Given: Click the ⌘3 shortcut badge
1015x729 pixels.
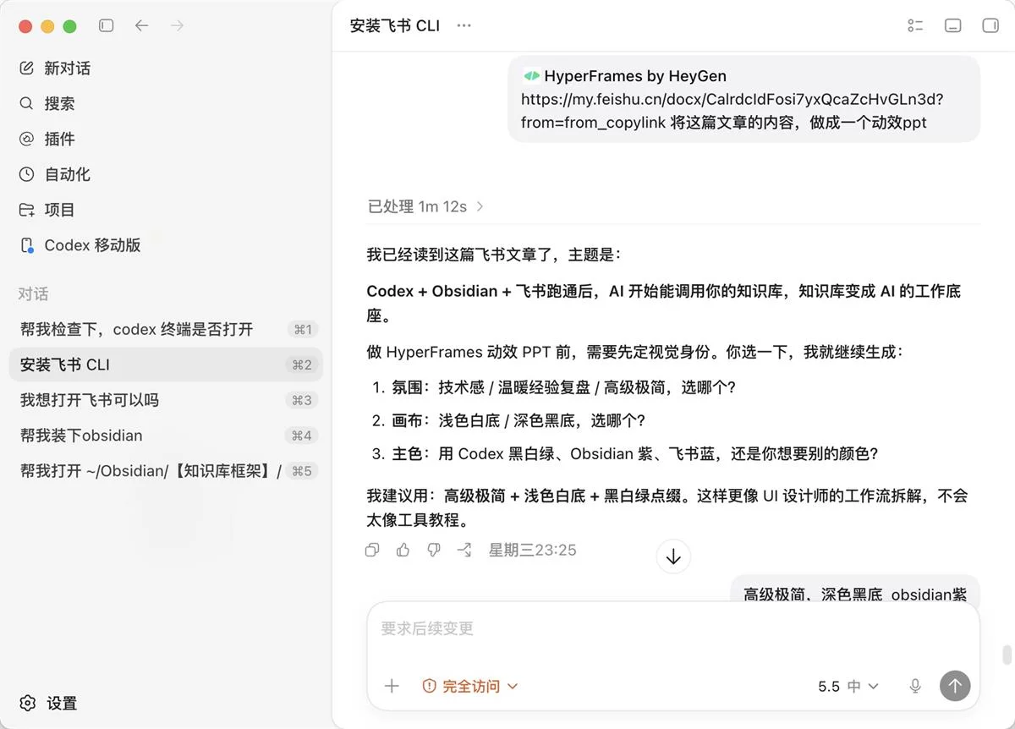Looking at the screenshot, I should coord(302,401).
